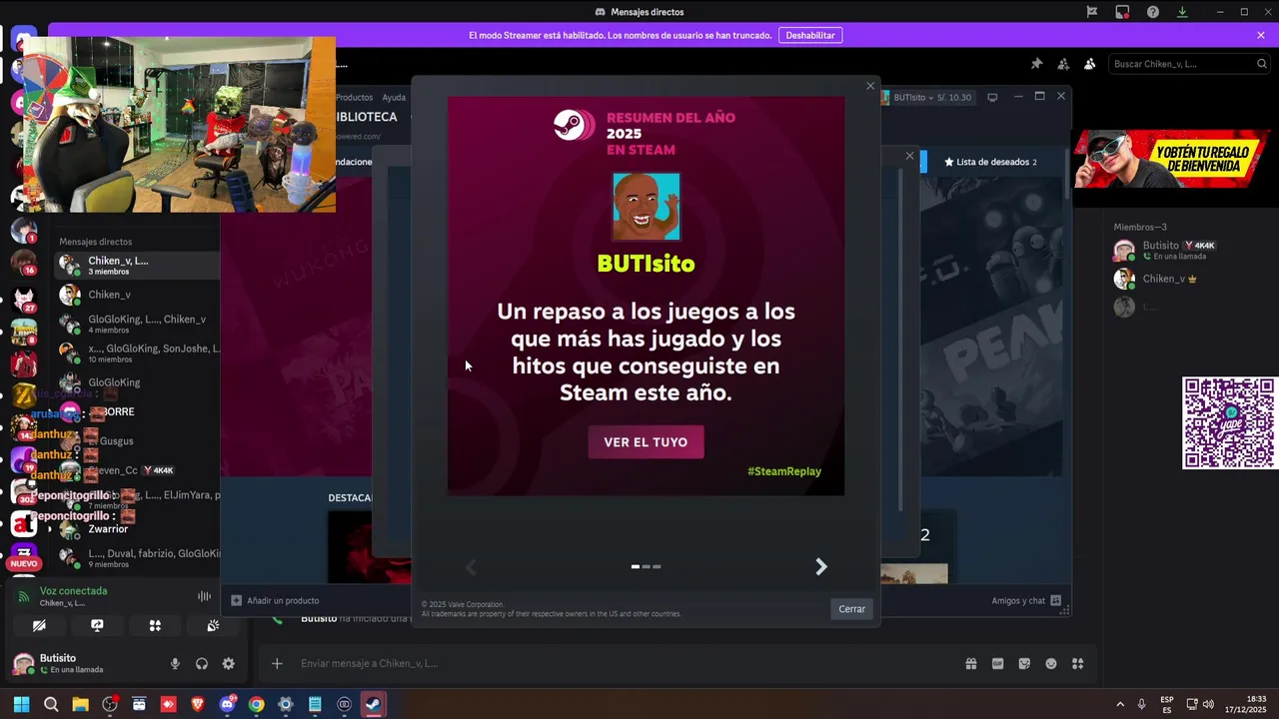Click the green Discord update download icon
This screenshot has height=719, width=1279.
point(1182,12)
